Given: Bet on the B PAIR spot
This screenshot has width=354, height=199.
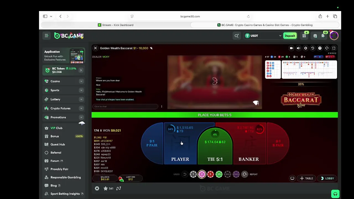Looking at the screenshot, I should pyautogui.click(x=278, y=143).
